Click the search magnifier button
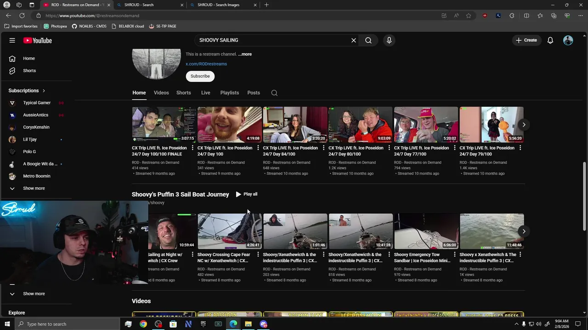The width and height of the screenshot is (588, 330). 368,40
